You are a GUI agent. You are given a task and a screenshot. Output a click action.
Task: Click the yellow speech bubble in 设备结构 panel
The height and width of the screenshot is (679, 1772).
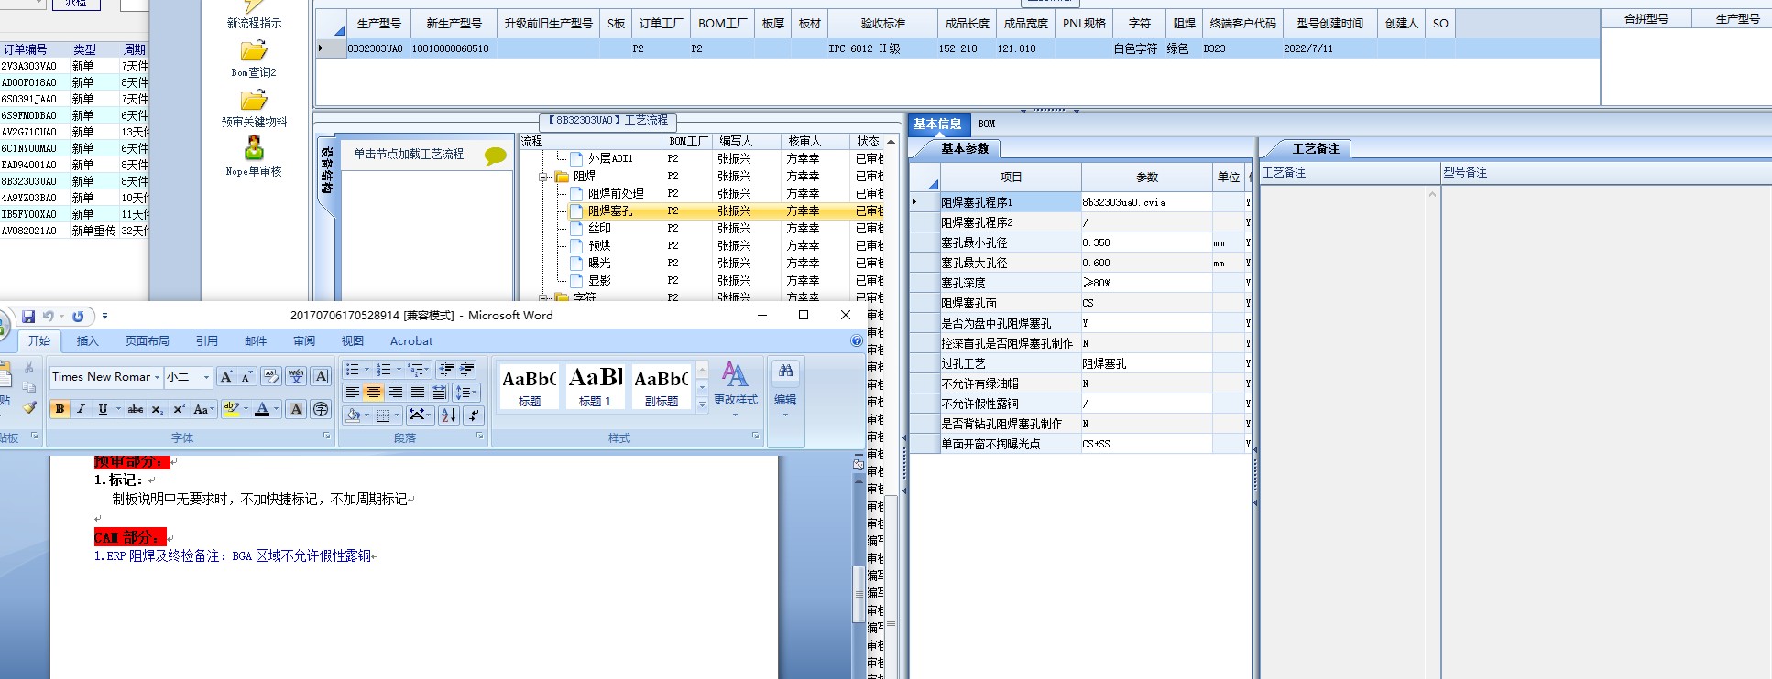click(495, 156)
